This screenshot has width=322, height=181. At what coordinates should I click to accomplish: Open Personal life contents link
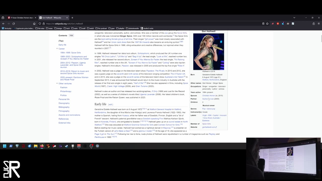coord(64,99)
